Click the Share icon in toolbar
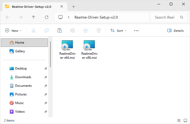The height and width of the screenshot is (124, 190). [x=86, y=31]
